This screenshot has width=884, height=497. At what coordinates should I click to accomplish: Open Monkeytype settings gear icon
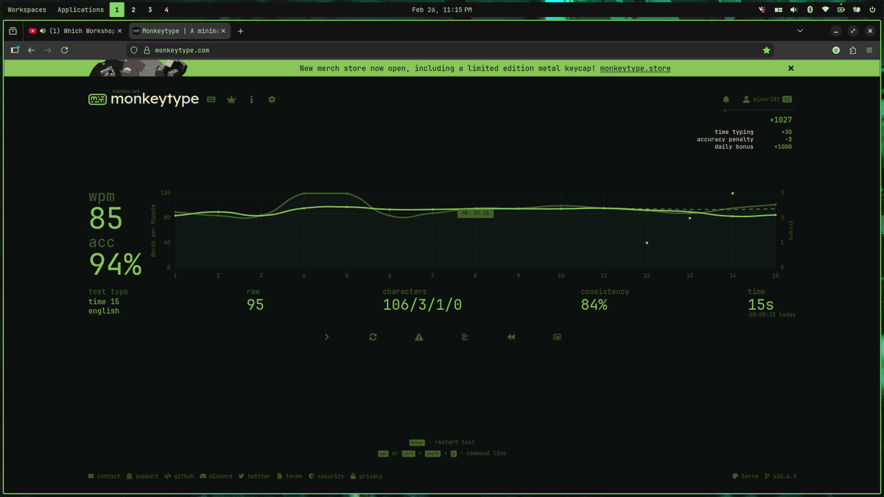point(272,99)
